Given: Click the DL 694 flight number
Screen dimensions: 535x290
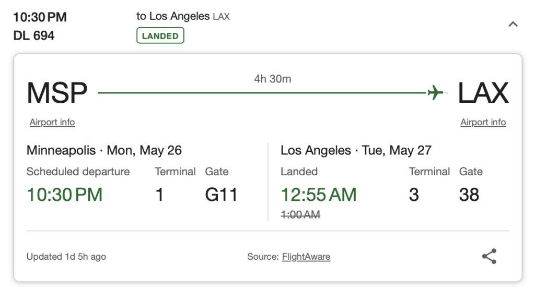Looking at the screenshot, I should 34,36.
